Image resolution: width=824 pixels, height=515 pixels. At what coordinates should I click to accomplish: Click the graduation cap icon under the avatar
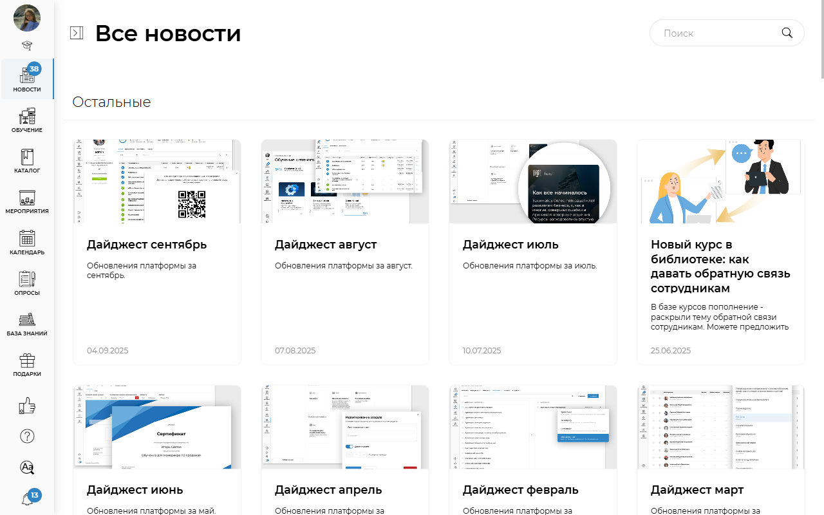27,45
